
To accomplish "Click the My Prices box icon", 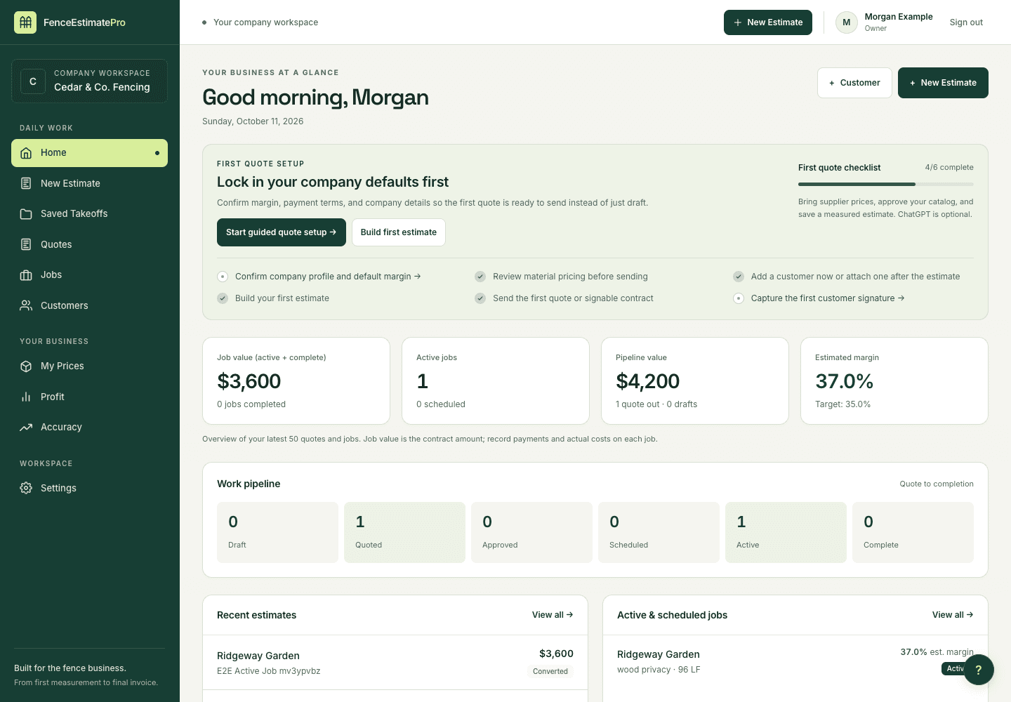I will coord(26,366).
